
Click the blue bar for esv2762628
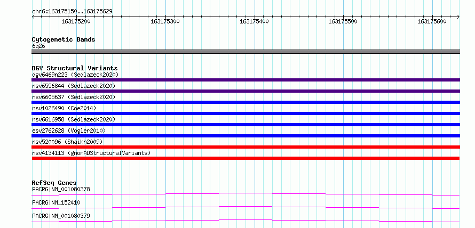pos(246,136)
